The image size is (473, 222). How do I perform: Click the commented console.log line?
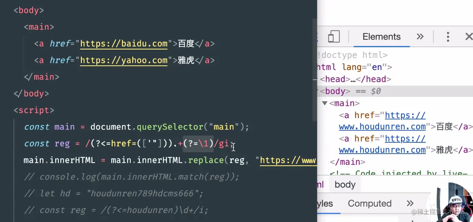tap(132, 177)
